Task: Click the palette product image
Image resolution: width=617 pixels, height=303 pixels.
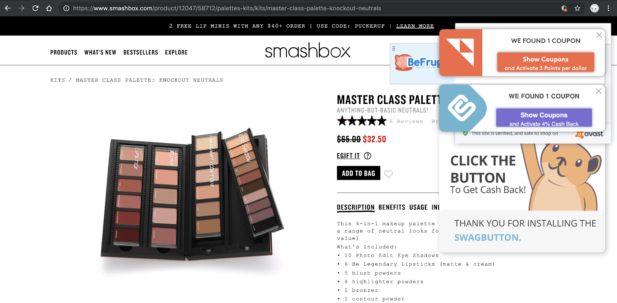Action: pyautogui.click(x=192, y=196)
